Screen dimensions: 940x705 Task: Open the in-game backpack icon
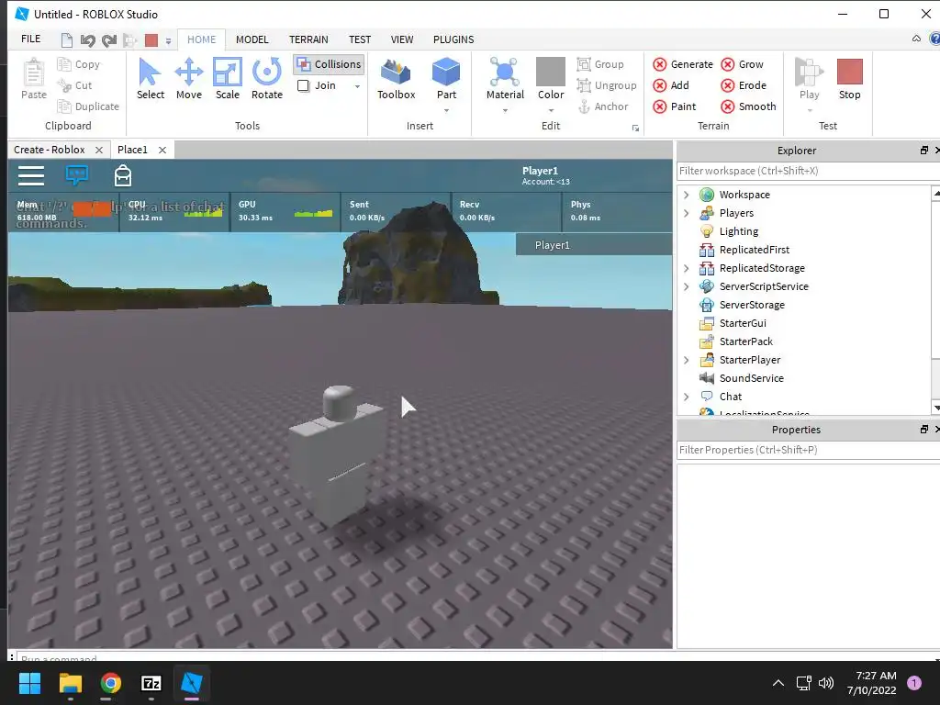(x=123, y=175)
